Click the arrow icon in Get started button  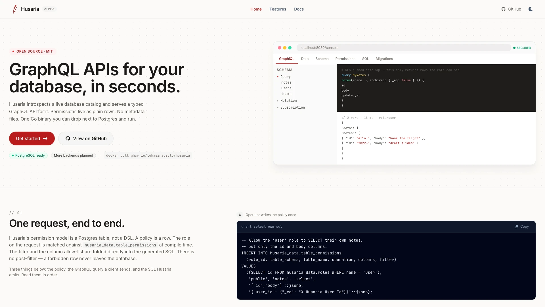(x=45, y=138)
